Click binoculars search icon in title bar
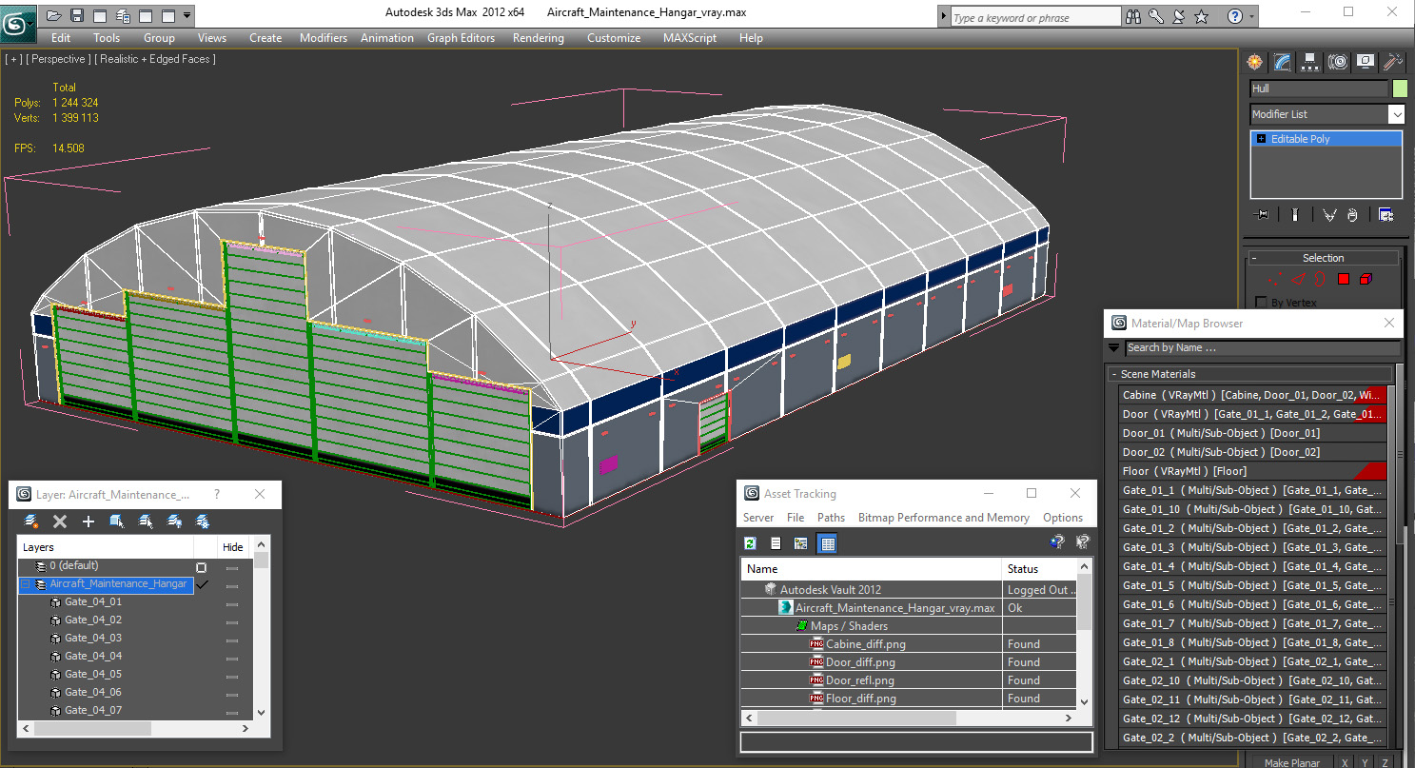The image size is (1415, 768). [x=1133, y=16]
